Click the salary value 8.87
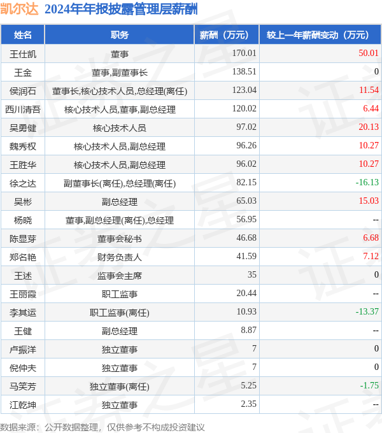The width and height of the screenshot is (382, 433). (248, 330)
